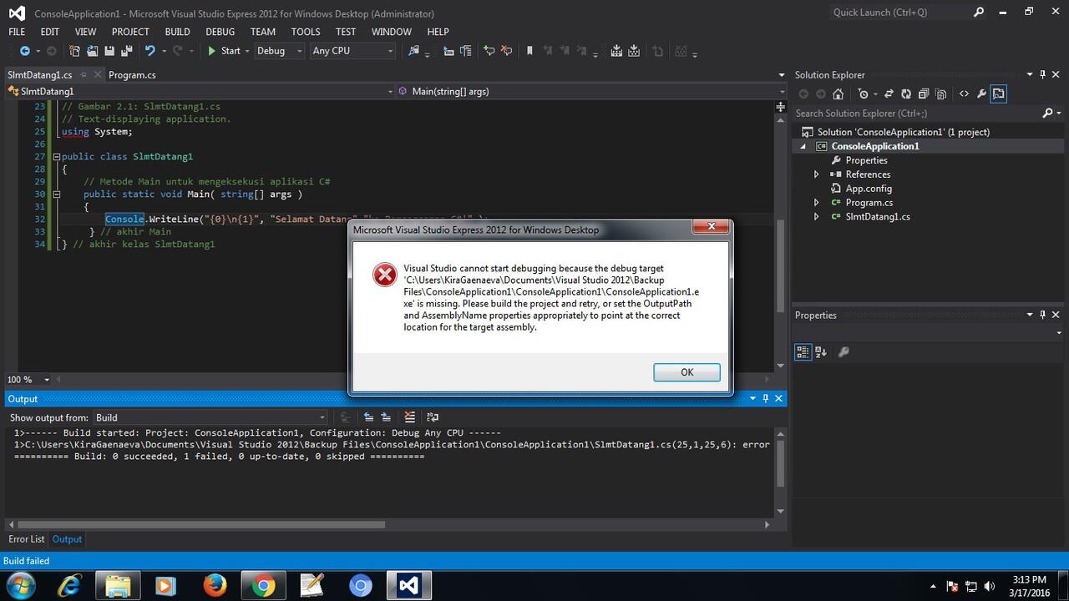Viewport: 1069px width, 601px height.
Task: Pin the Output panel with auto-hide
Action: click(766, 399)
